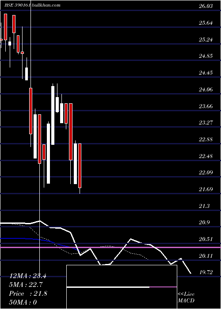Screen dimensions: 221x309
Task: Click the 23.27 price axis label
Action: click(x=206, y=123)
